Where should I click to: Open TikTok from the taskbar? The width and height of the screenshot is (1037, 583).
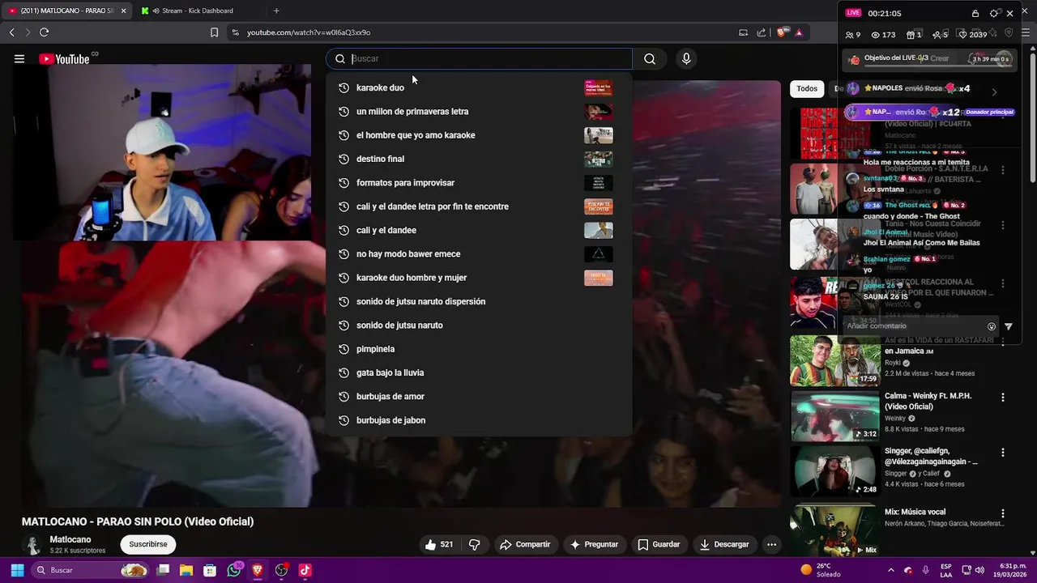(x=305, y=570)
